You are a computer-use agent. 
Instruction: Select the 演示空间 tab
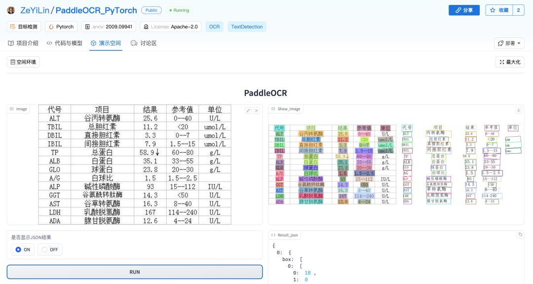[x=106, y=43]
